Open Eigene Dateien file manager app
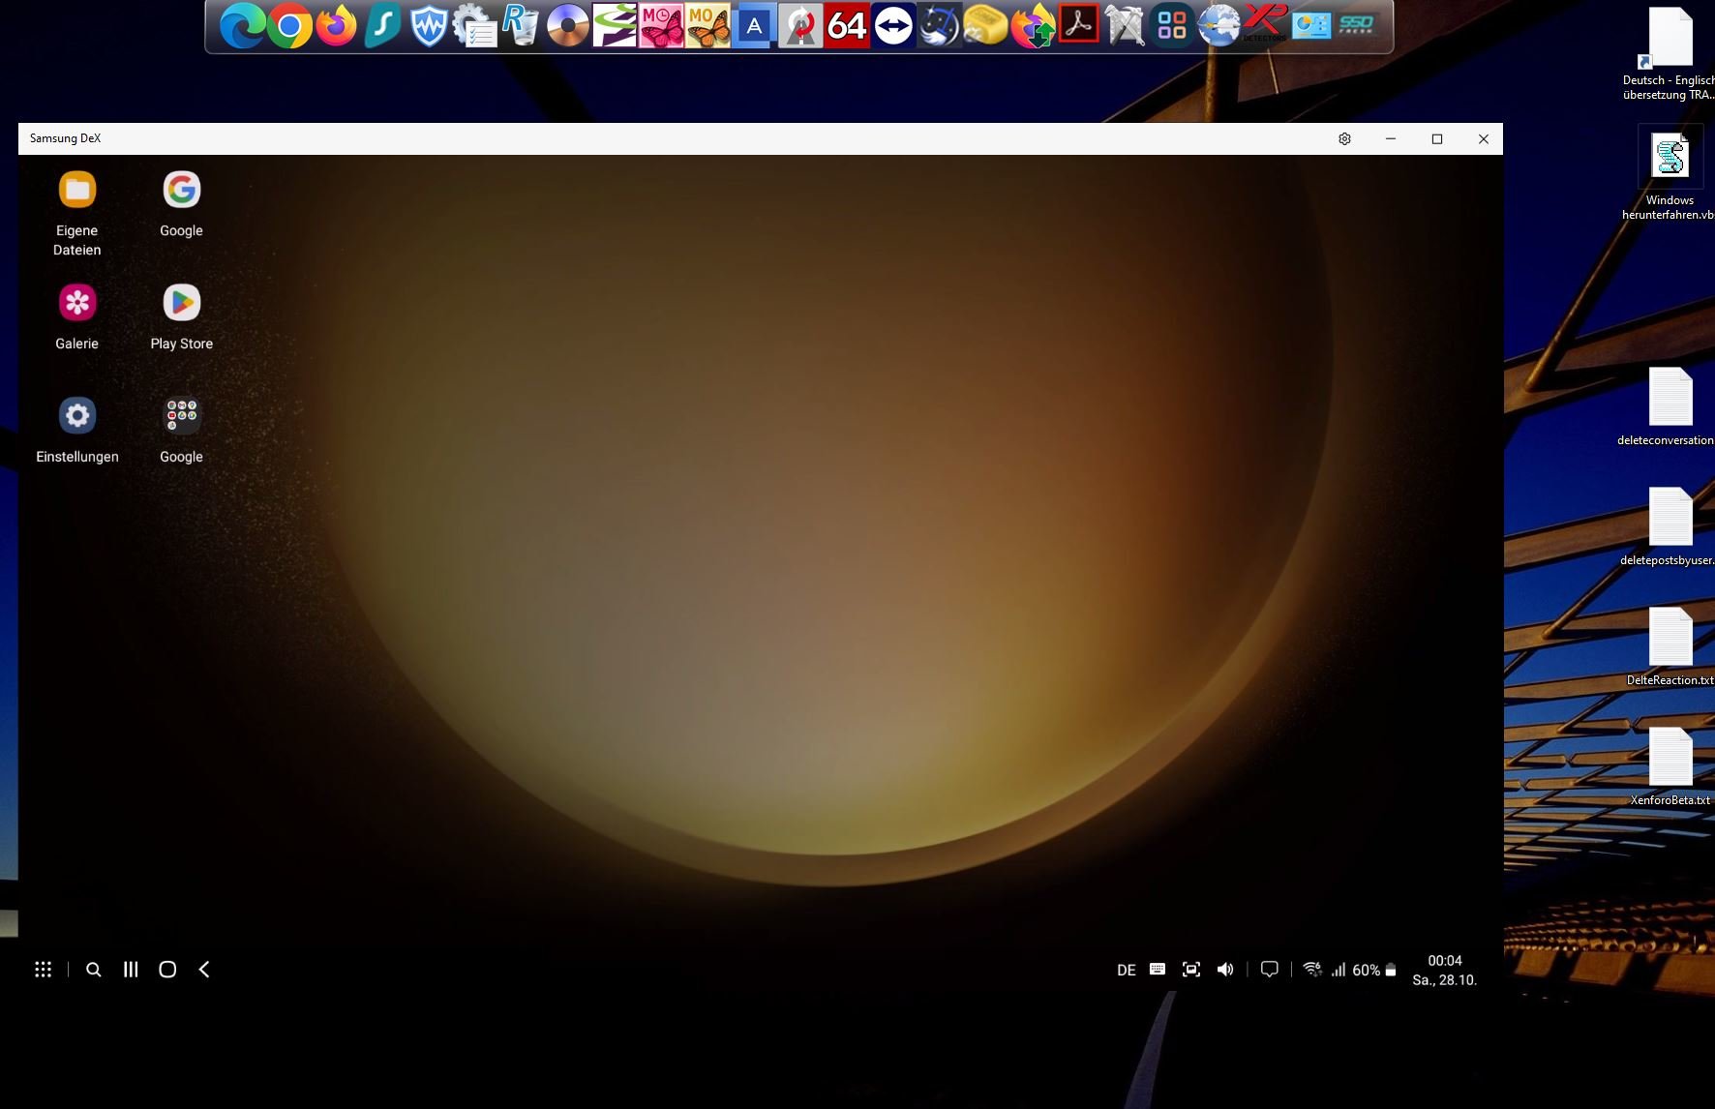The height and width of the screenshot is (1109, 1715). [x=77, y=191]
